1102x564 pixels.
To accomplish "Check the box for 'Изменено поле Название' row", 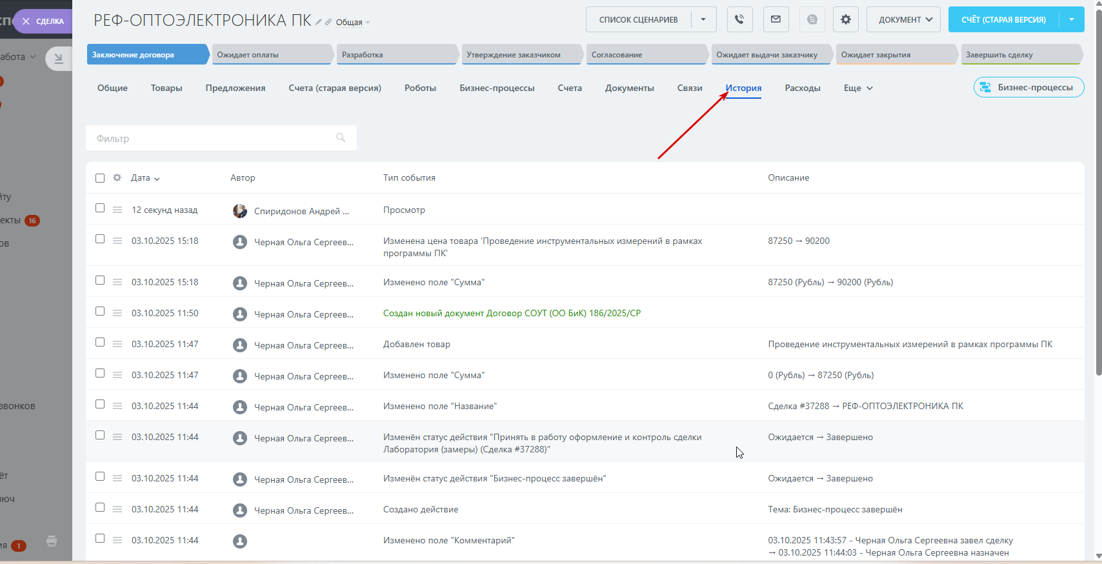I will (100, 404).
